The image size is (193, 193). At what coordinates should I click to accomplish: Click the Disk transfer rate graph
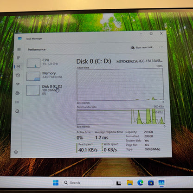click(x=121, y=116)
